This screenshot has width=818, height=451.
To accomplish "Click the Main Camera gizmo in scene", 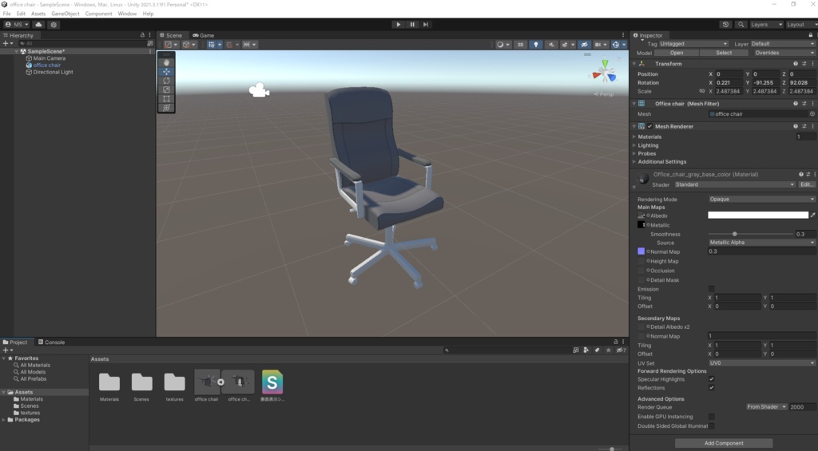I will pos(259,90).
